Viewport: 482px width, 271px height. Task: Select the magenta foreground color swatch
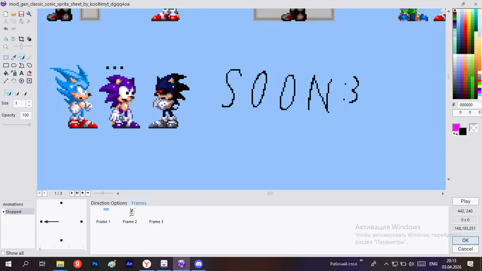456,127
